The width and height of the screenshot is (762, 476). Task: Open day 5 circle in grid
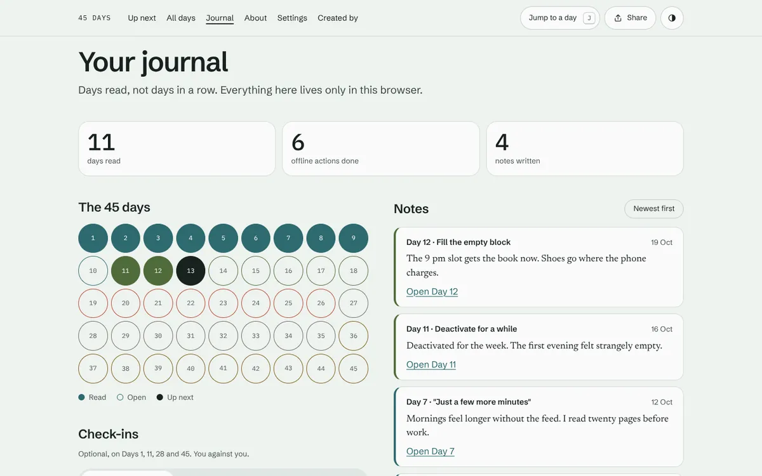pos(224,238)
